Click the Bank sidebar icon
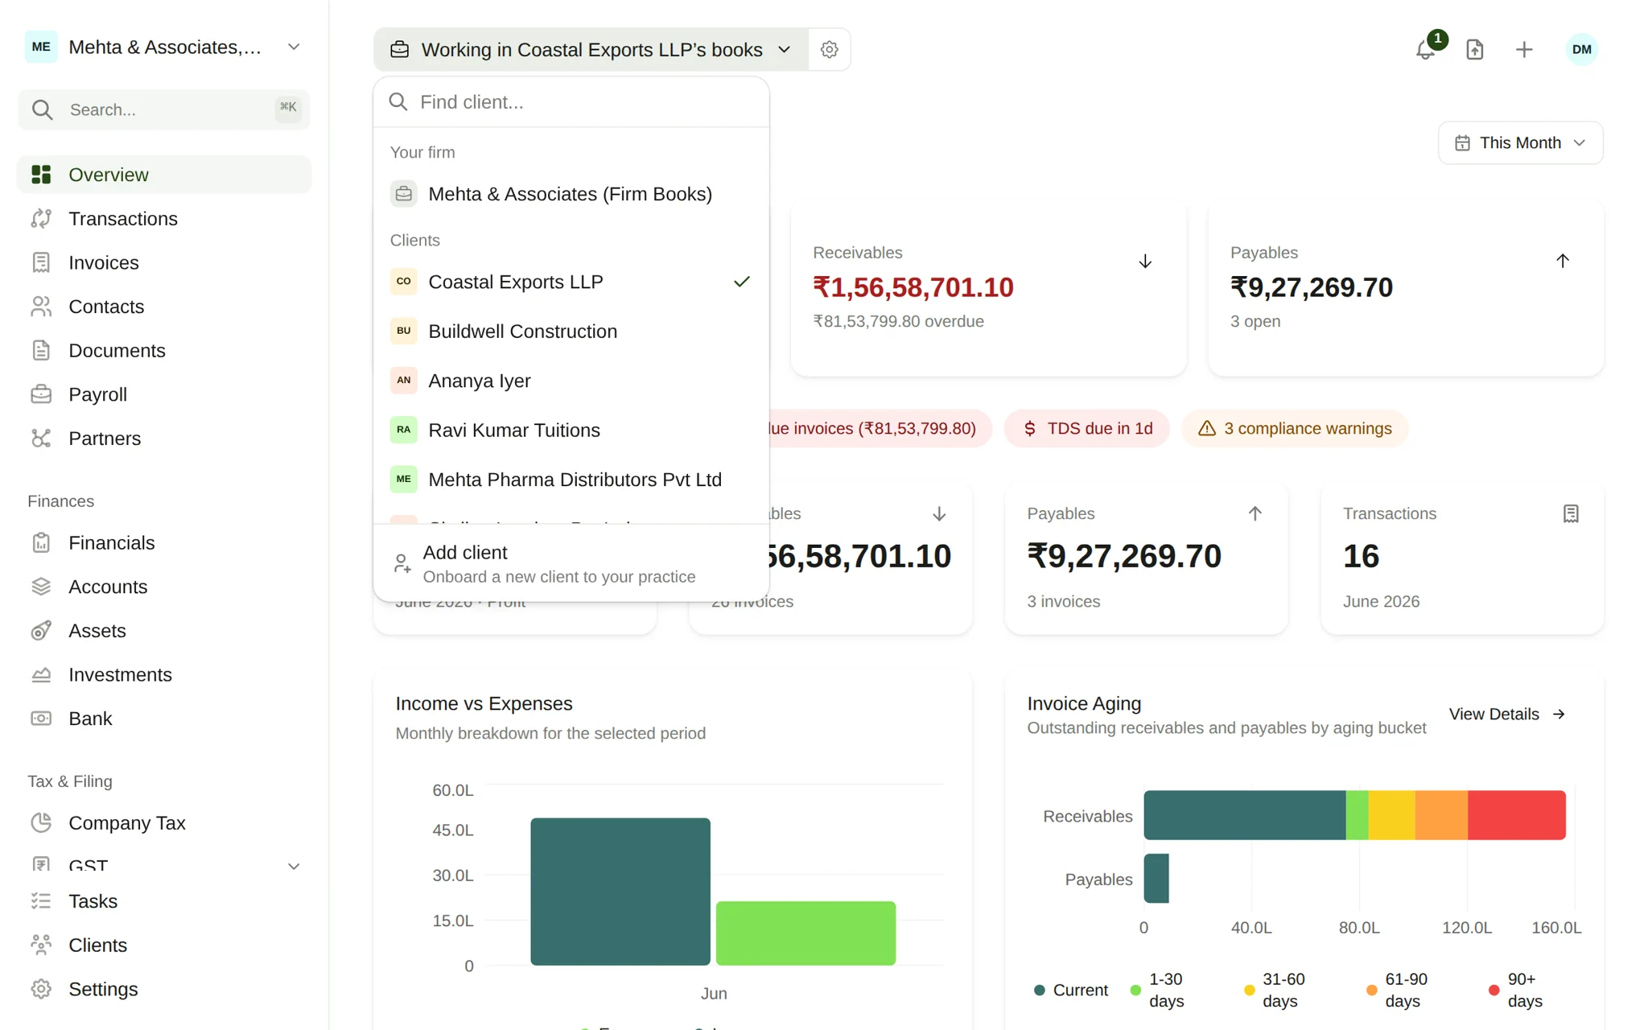1648x1030 pixels. tap(41, 719)
